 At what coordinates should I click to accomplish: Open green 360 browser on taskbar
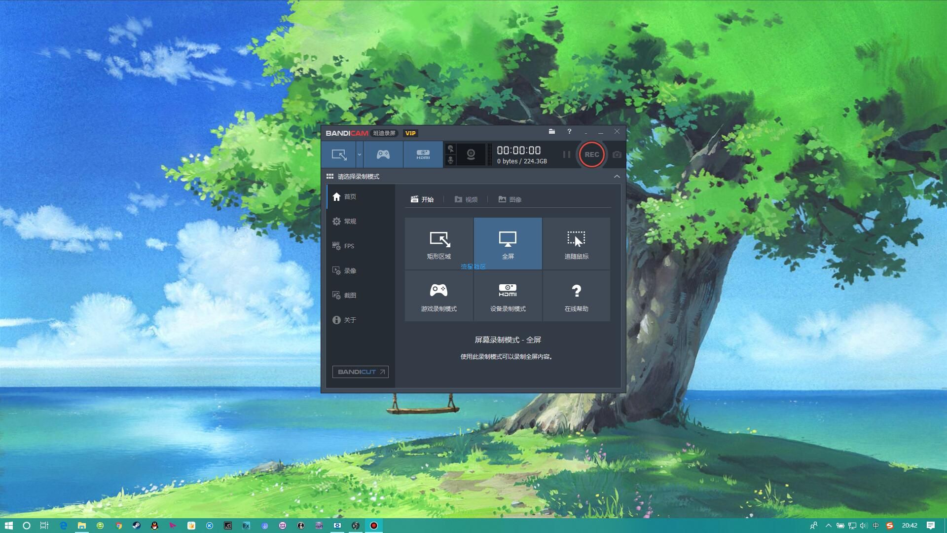coord(100,526)
